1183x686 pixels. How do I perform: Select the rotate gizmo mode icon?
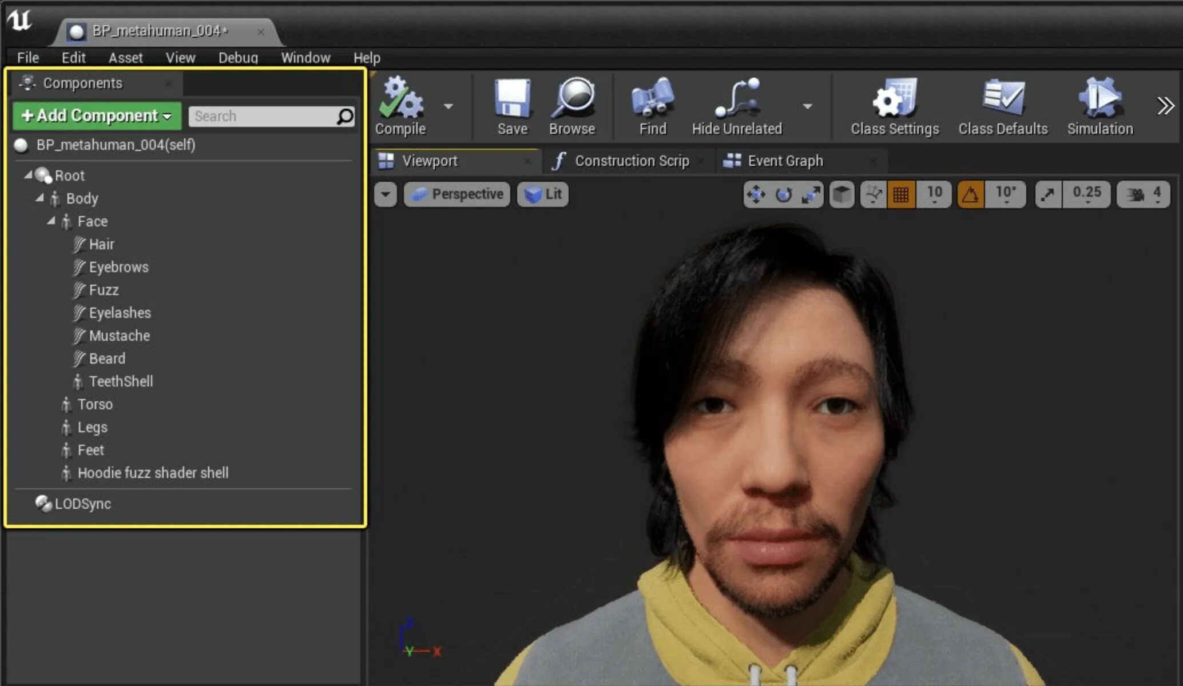click(x=783, y=195)
